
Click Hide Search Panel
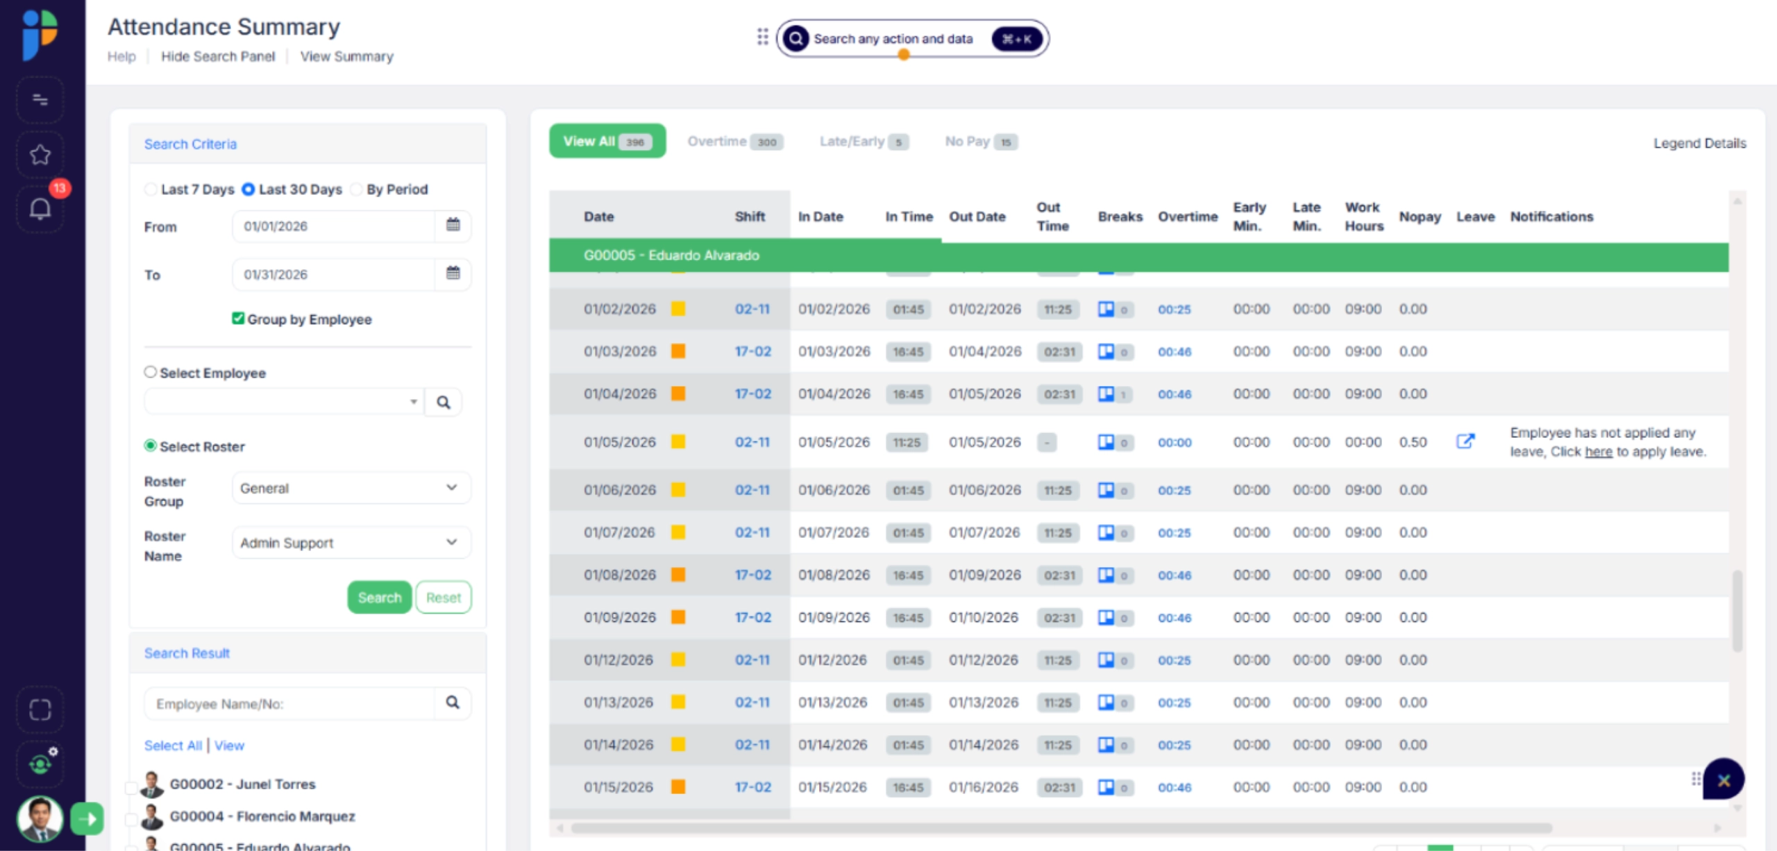(218, 56)
